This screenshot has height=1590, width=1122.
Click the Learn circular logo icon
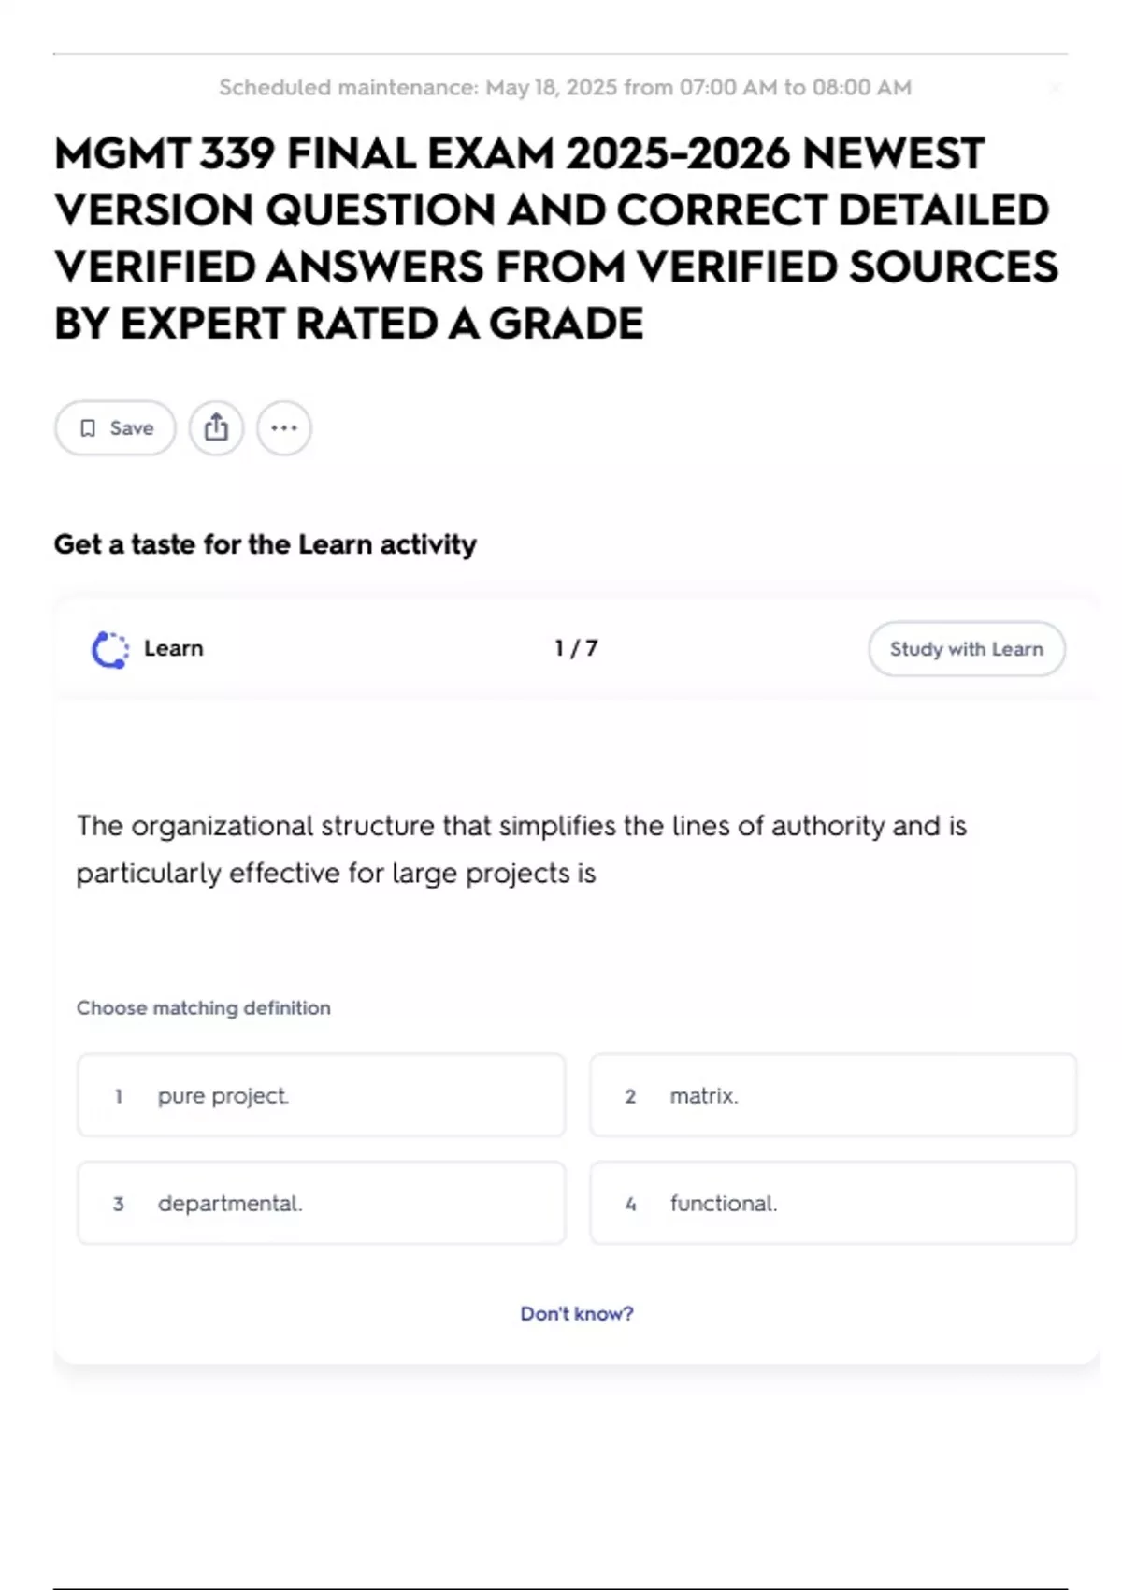109,649
